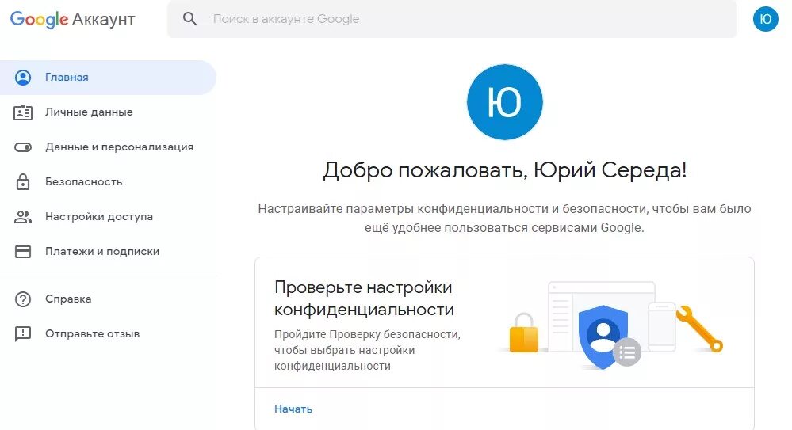Click the lock icon for Безопасность

coord(23,181)
